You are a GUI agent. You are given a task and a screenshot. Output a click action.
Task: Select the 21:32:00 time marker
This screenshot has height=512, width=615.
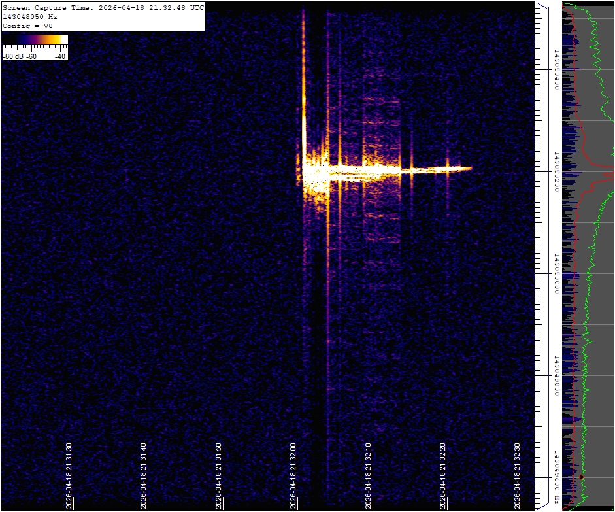(293, 475)
